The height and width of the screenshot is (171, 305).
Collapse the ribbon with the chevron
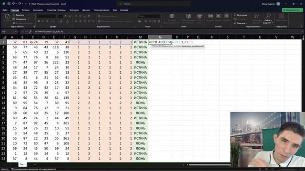click(302, 27)
